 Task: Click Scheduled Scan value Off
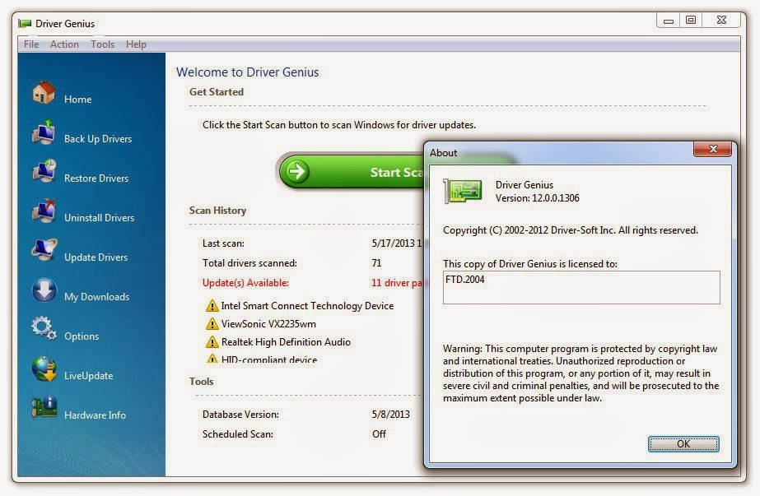click(x=379, y=434)
